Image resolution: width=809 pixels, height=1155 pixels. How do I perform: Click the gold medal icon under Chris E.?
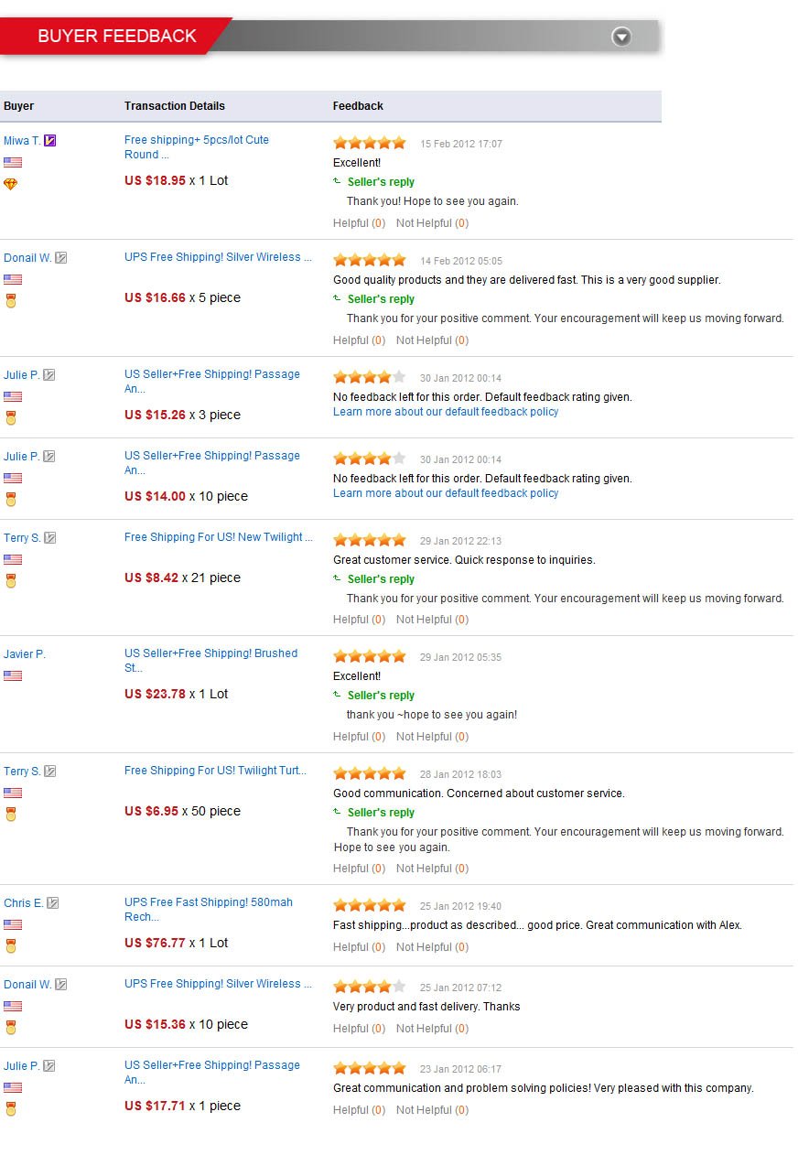pos(11,945)
